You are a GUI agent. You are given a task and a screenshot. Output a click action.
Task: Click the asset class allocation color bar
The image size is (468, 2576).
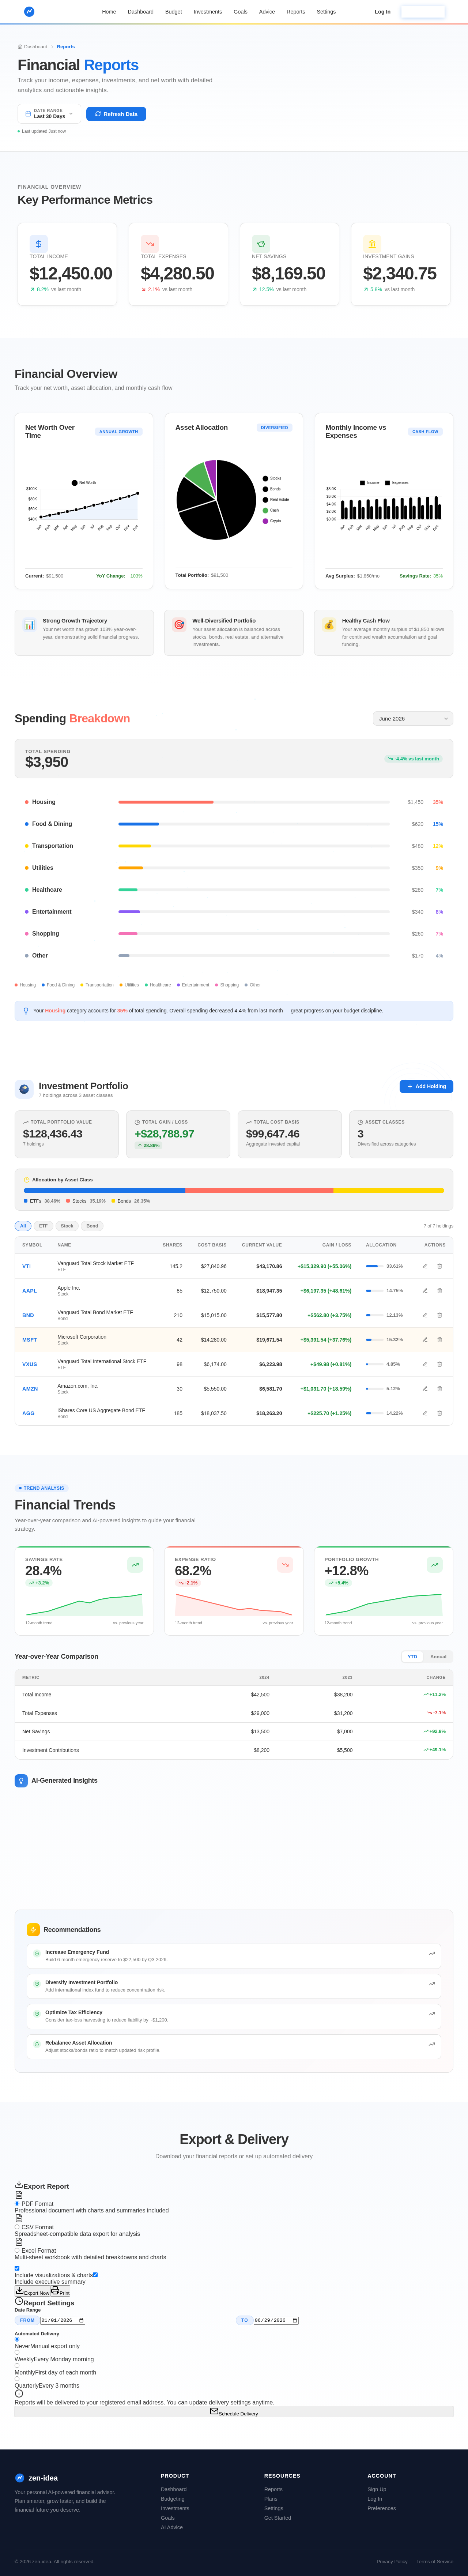point(234,1190)
